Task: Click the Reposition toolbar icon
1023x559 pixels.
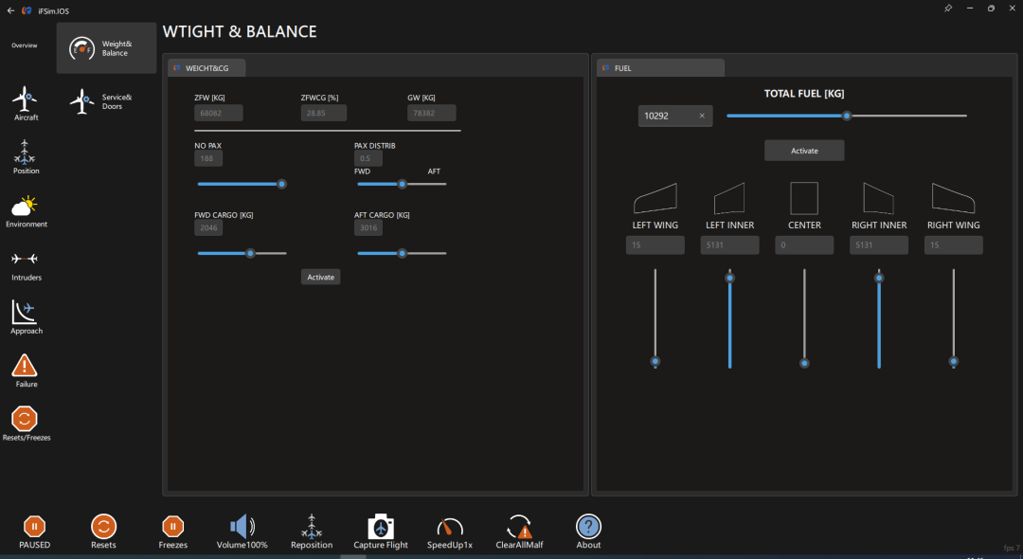Action: 312,526
